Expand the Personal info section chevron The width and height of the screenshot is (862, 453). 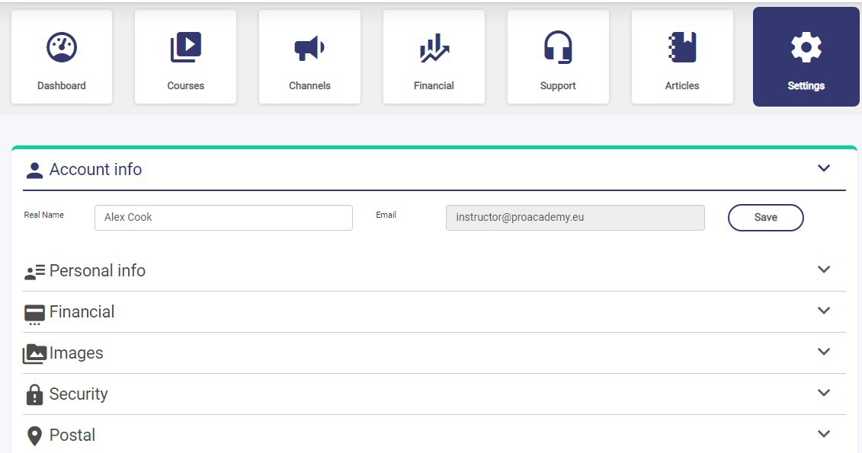[823, 270]
